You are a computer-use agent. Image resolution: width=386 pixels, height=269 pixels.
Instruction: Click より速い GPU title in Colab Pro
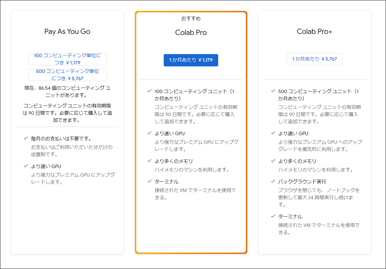coord(170,133)
